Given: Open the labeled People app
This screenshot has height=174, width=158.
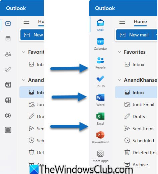Looking at the screenshot, I should pos(100,63).
